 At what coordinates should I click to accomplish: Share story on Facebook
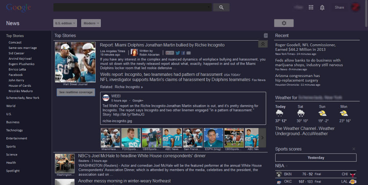[x=183, y=53]
